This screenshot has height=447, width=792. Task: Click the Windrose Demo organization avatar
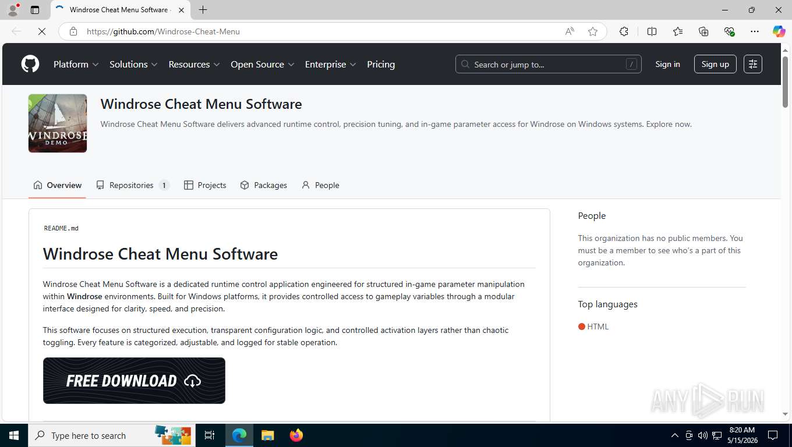click(x=58, y=123)
